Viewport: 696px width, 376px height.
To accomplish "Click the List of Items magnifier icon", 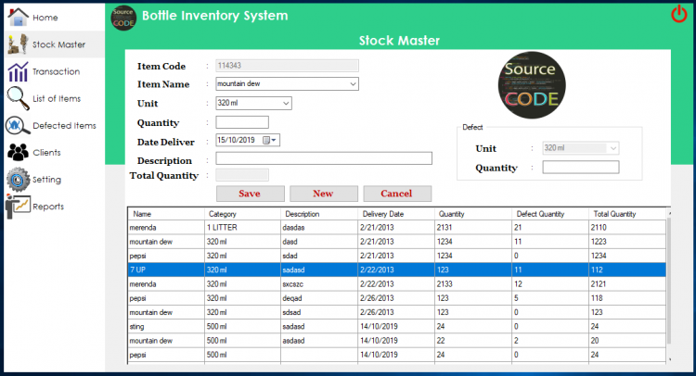I will click(19, 98).
